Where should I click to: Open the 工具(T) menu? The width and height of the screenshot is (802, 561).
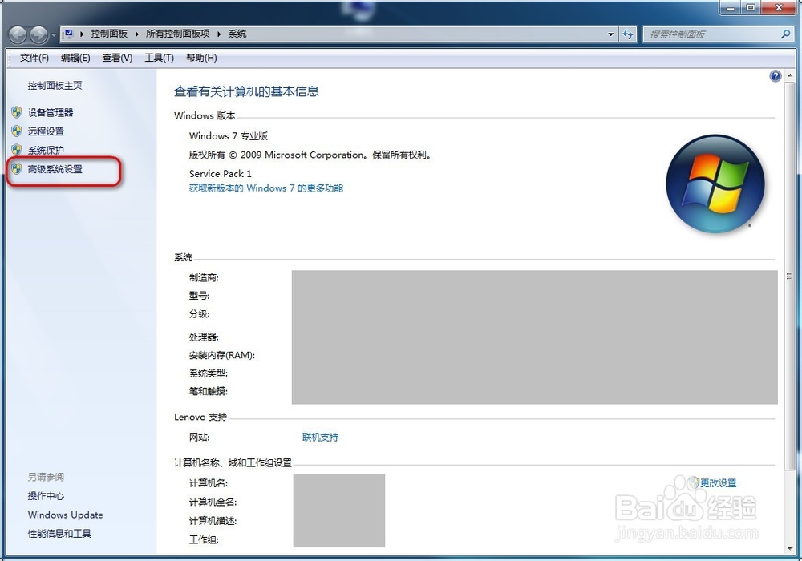click(159, 57)
